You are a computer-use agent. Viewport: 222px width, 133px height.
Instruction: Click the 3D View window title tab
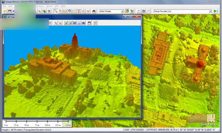coord(9,17)
